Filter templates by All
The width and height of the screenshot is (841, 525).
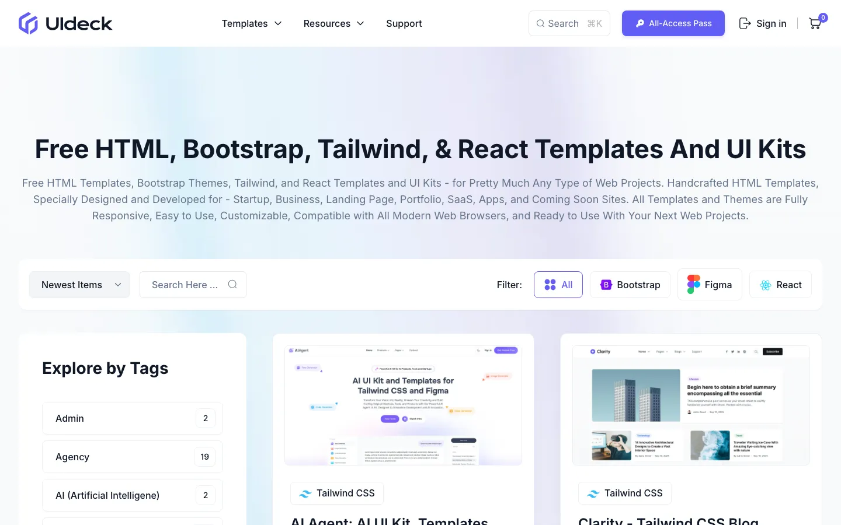point(558,285)
